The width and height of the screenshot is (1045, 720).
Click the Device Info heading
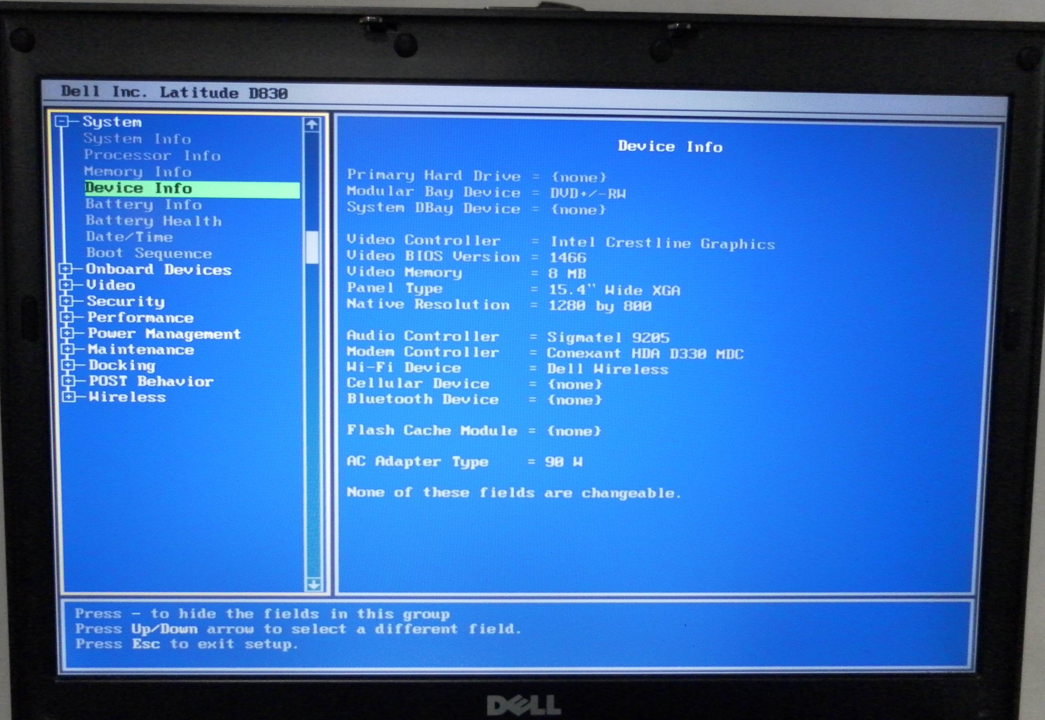click(670, 147)
